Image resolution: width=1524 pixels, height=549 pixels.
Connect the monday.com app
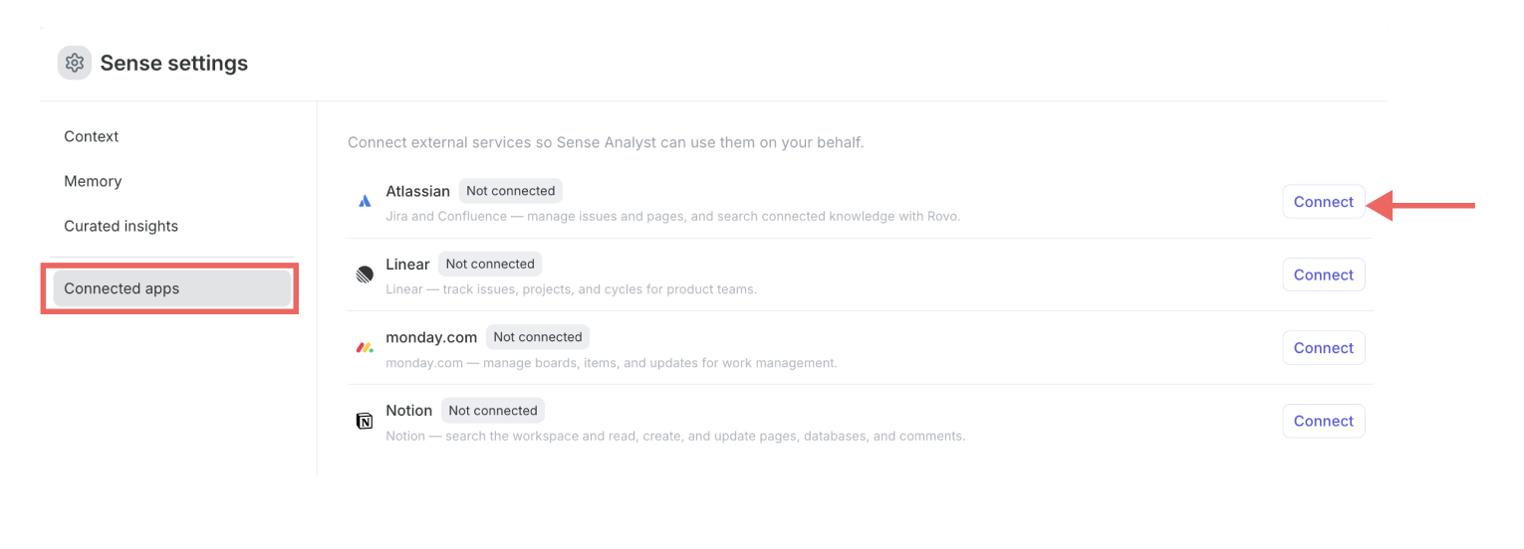[x=1323, y=347]
